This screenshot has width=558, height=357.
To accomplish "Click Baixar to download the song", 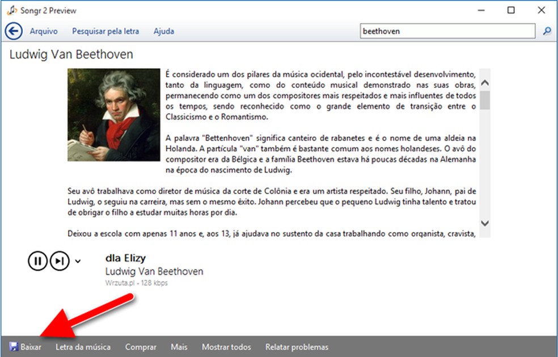I will [26, 347].
